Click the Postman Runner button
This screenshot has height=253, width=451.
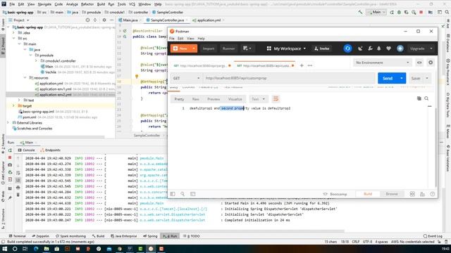(x=228, y=48)
